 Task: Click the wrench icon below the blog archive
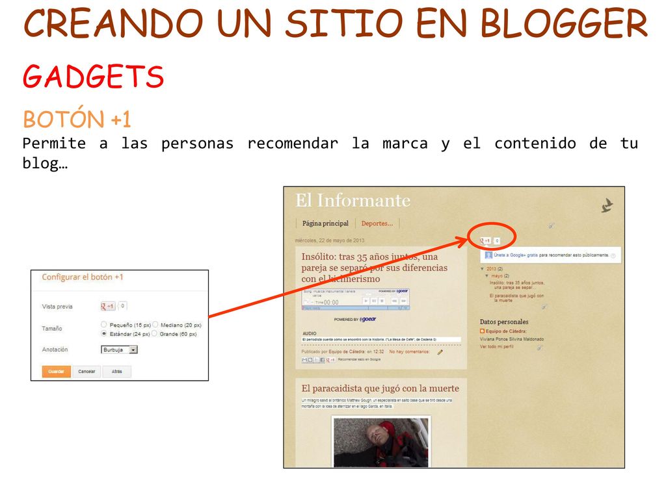point(544,307)
